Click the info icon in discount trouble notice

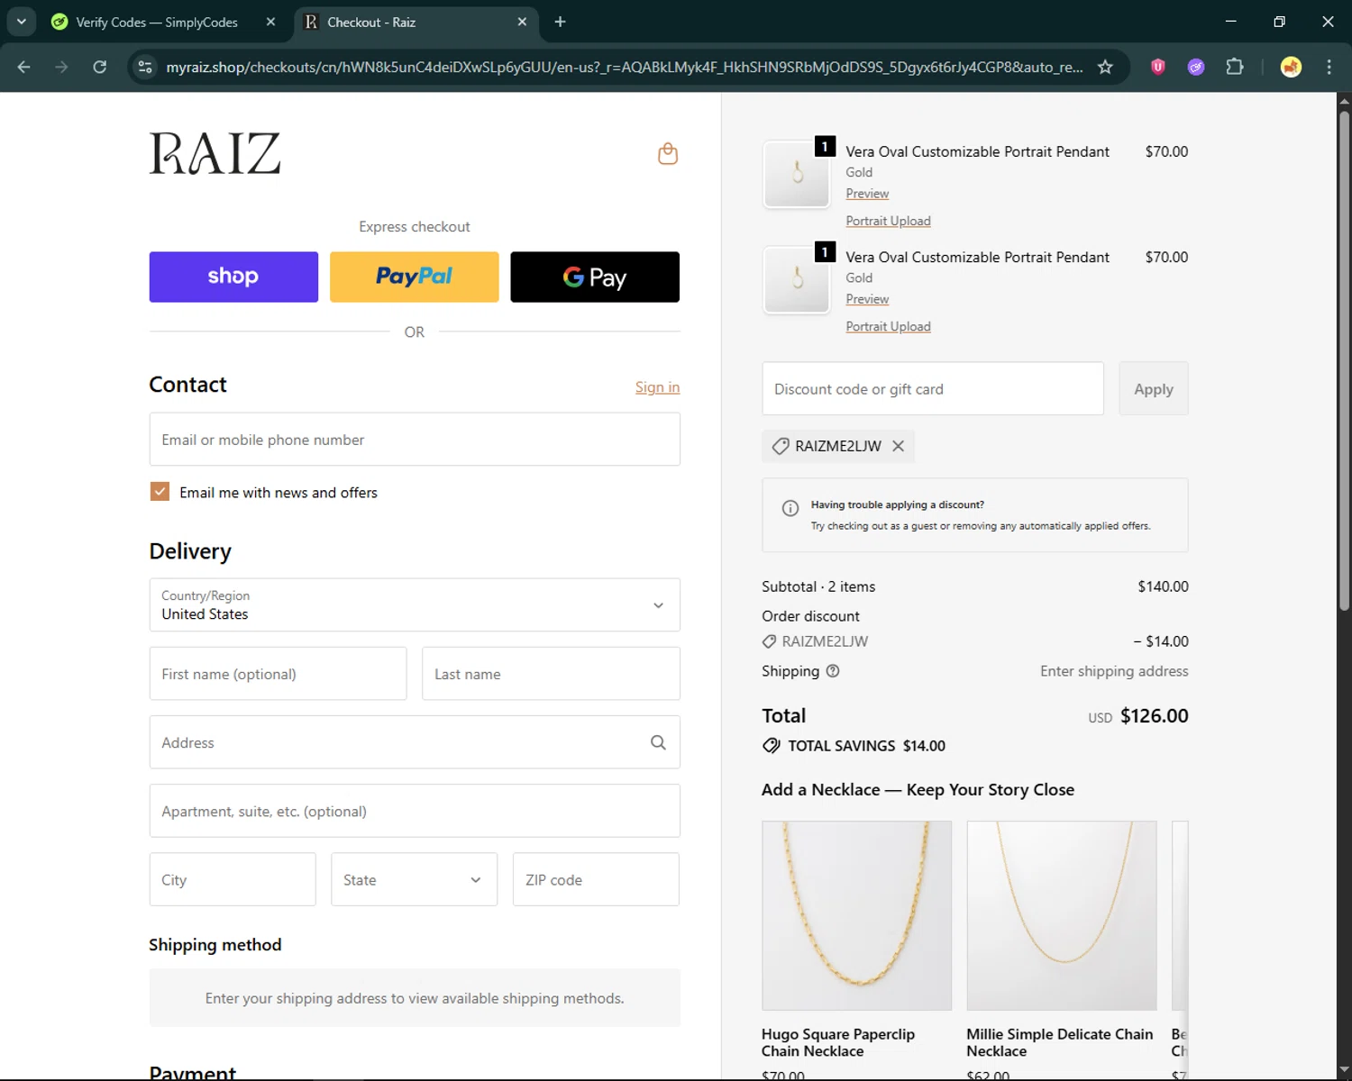point(790,508)
